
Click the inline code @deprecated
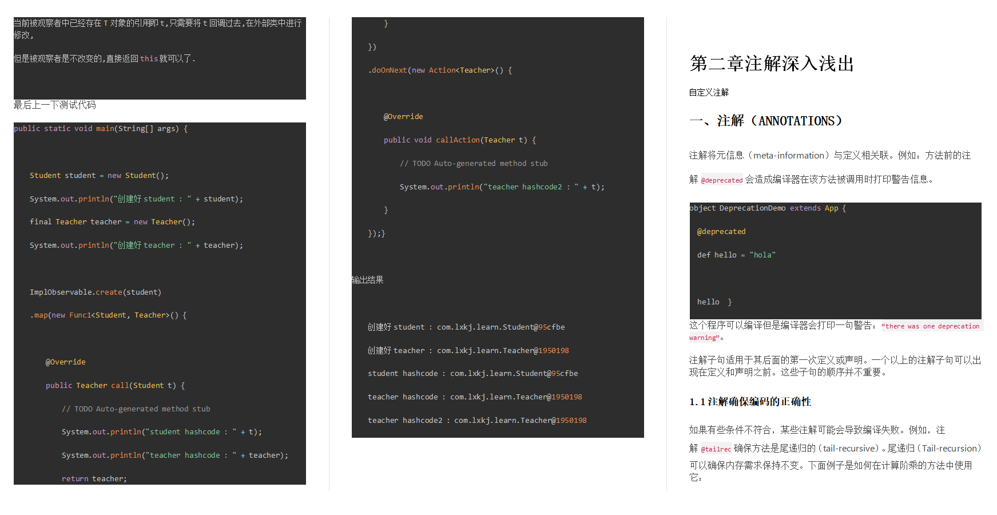coord(722,180)
